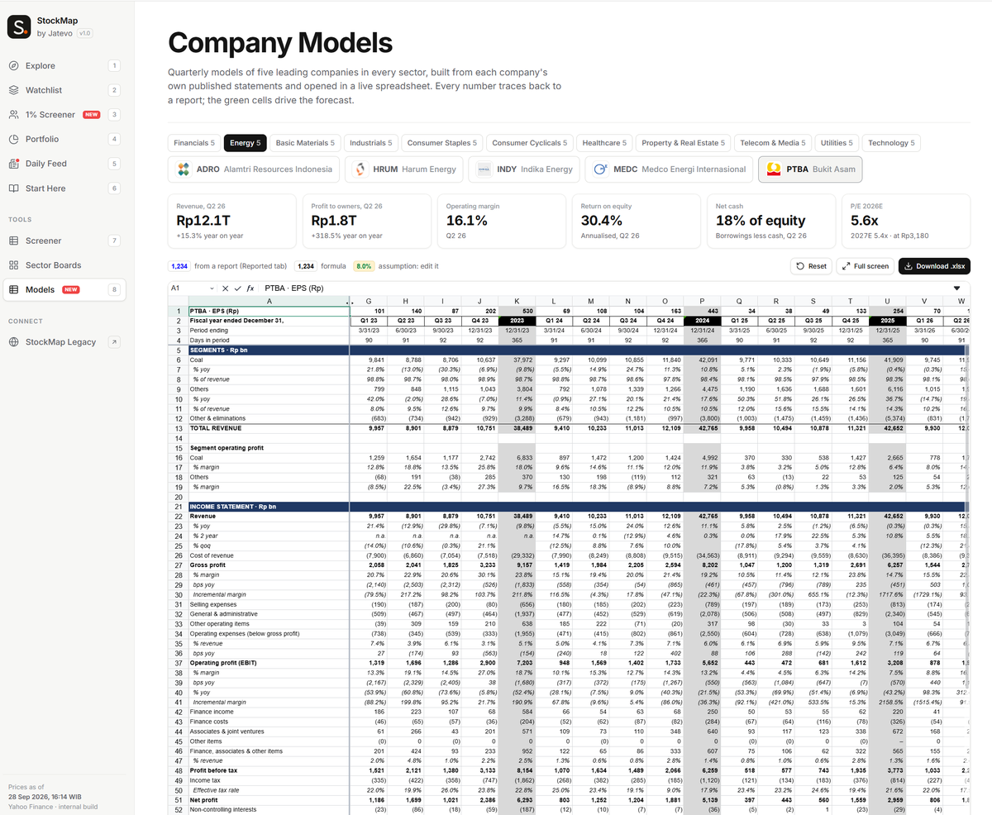Click the PTBA company logo icon

(774, 169)
